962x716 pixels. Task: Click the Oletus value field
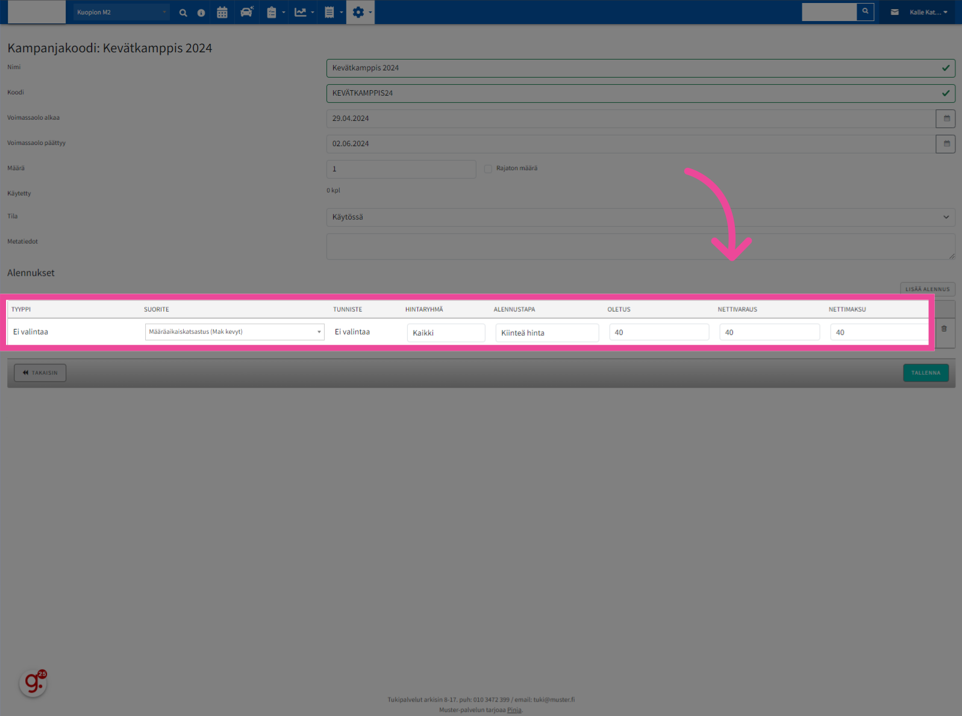[659, 332]
